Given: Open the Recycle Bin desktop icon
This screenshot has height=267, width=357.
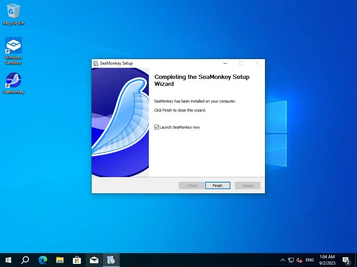Looking at the screenshot, I should tap(14, 14).
